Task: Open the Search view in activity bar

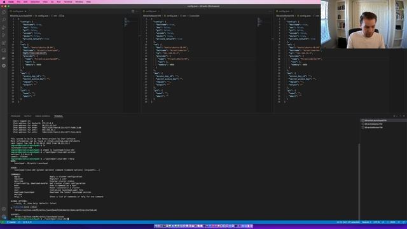Action: point(4,20)
